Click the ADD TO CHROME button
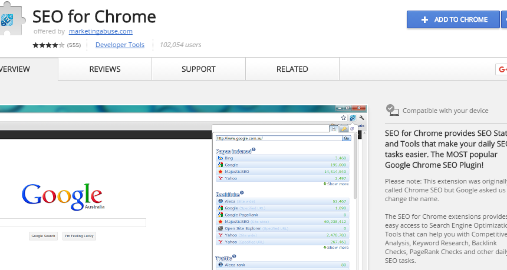The image size is (507, 270). (453, 19)
